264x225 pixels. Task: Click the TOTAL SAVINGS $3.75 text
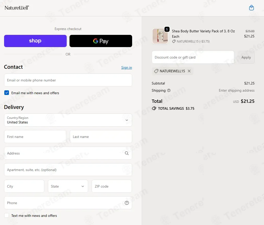(176, 108)
